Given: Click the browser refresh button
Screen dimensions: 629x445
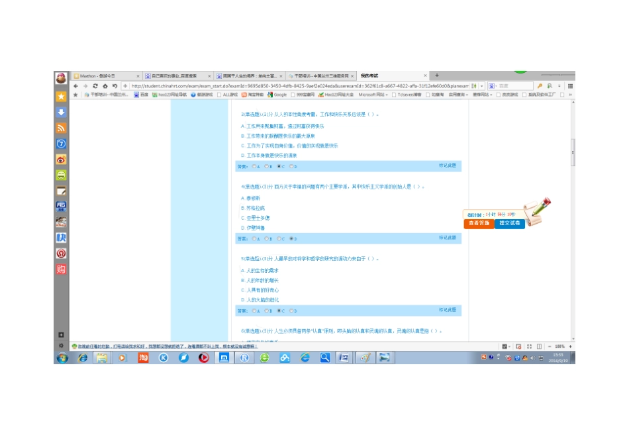Looking at the screenshot, I should coord(95,86).
